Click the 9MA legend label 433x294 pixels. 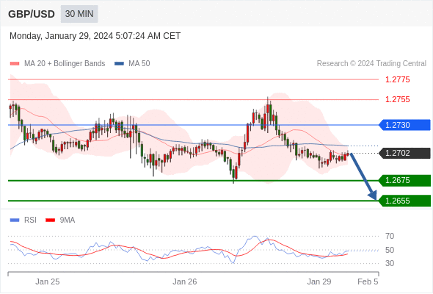pyautogui.click(x=68, y=220)
